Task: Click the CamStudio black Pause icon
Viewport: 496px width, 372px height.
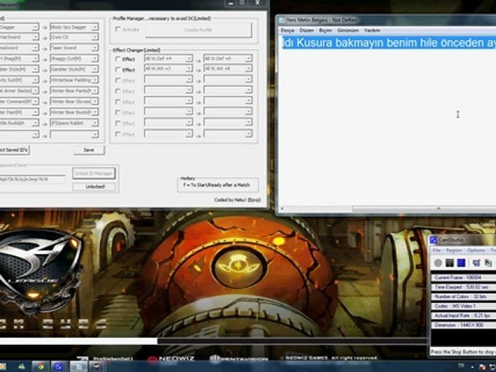Action: pyautogui.click(x=450, y=263)
